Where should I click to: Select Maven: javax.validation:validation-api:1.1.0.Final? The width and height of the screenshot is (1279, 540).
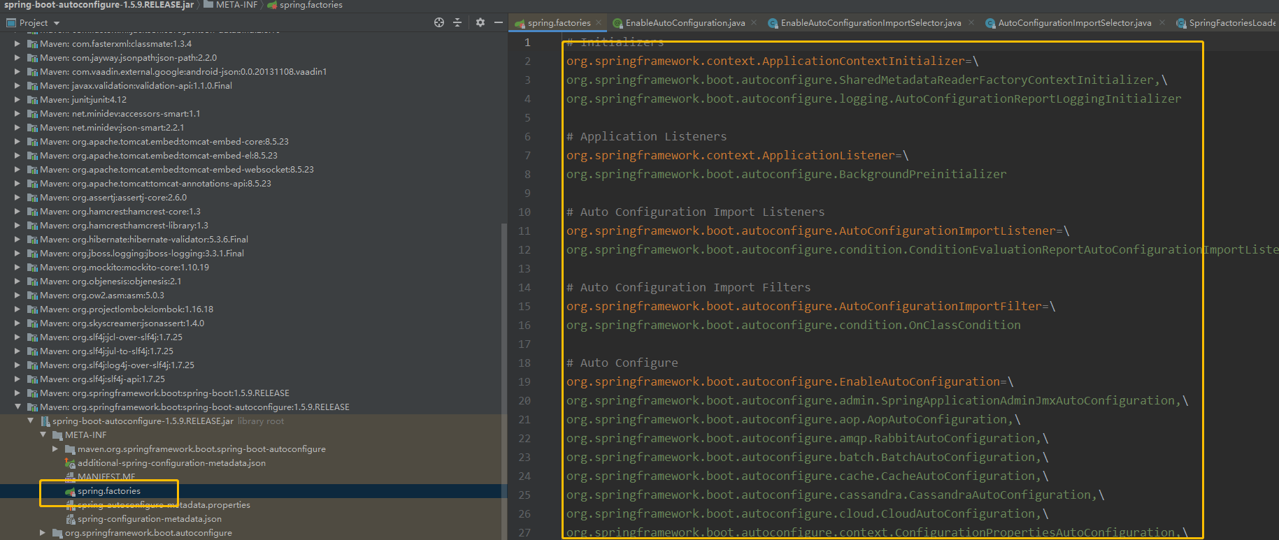136,86
